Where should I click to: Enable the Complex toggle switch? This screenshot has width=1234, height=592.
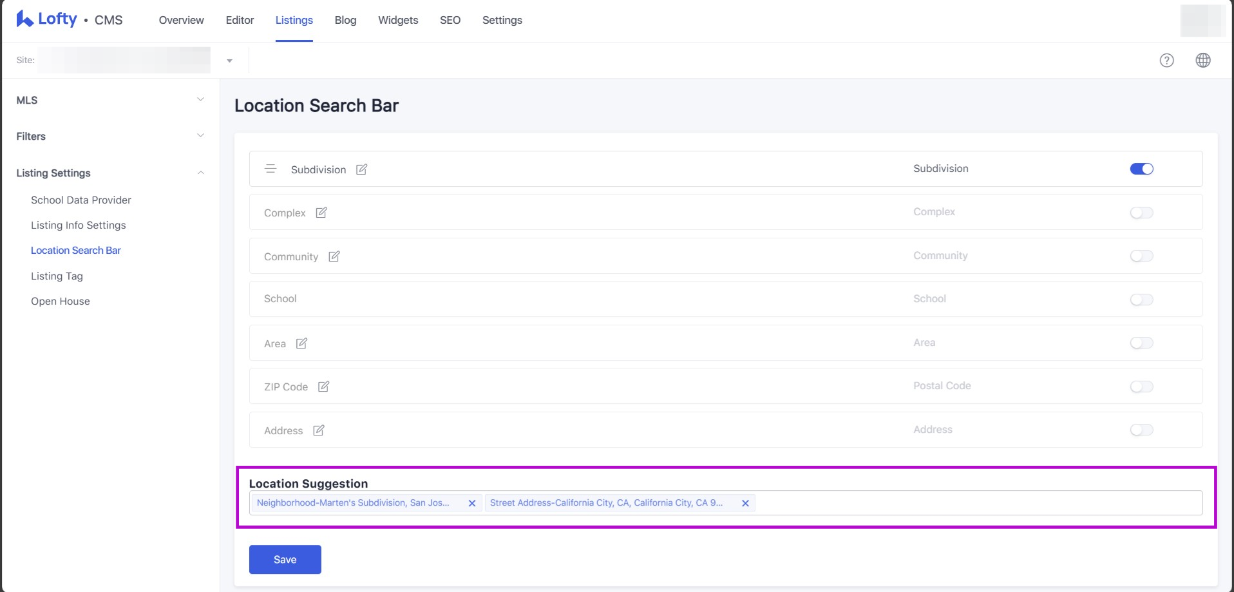[1141, 213]
